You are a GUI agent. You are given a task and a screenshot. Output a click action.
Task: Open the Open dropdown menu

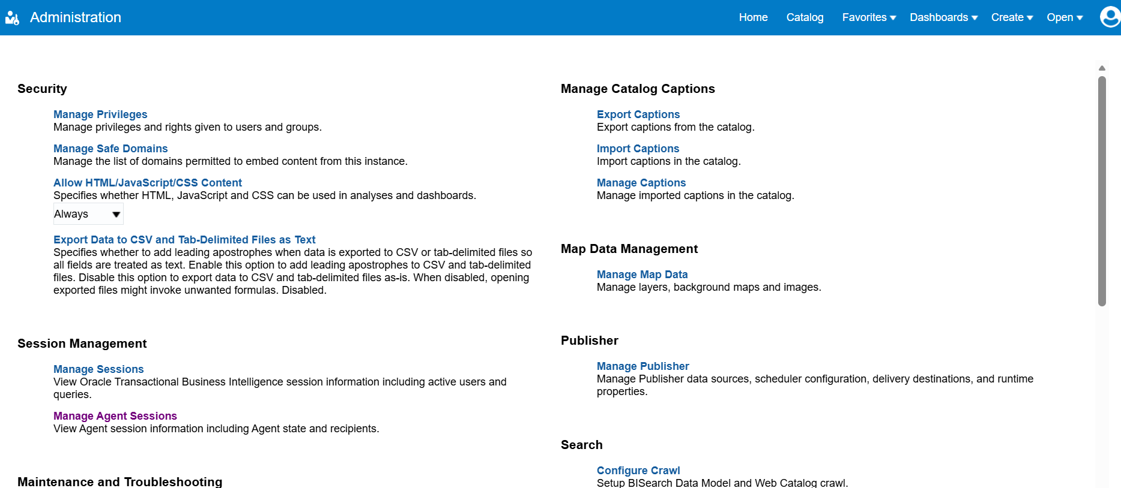(x=1065, y=17)
